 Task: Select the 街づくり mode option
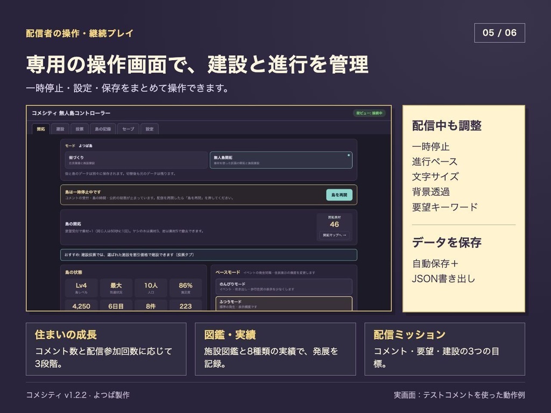(136, 160)
